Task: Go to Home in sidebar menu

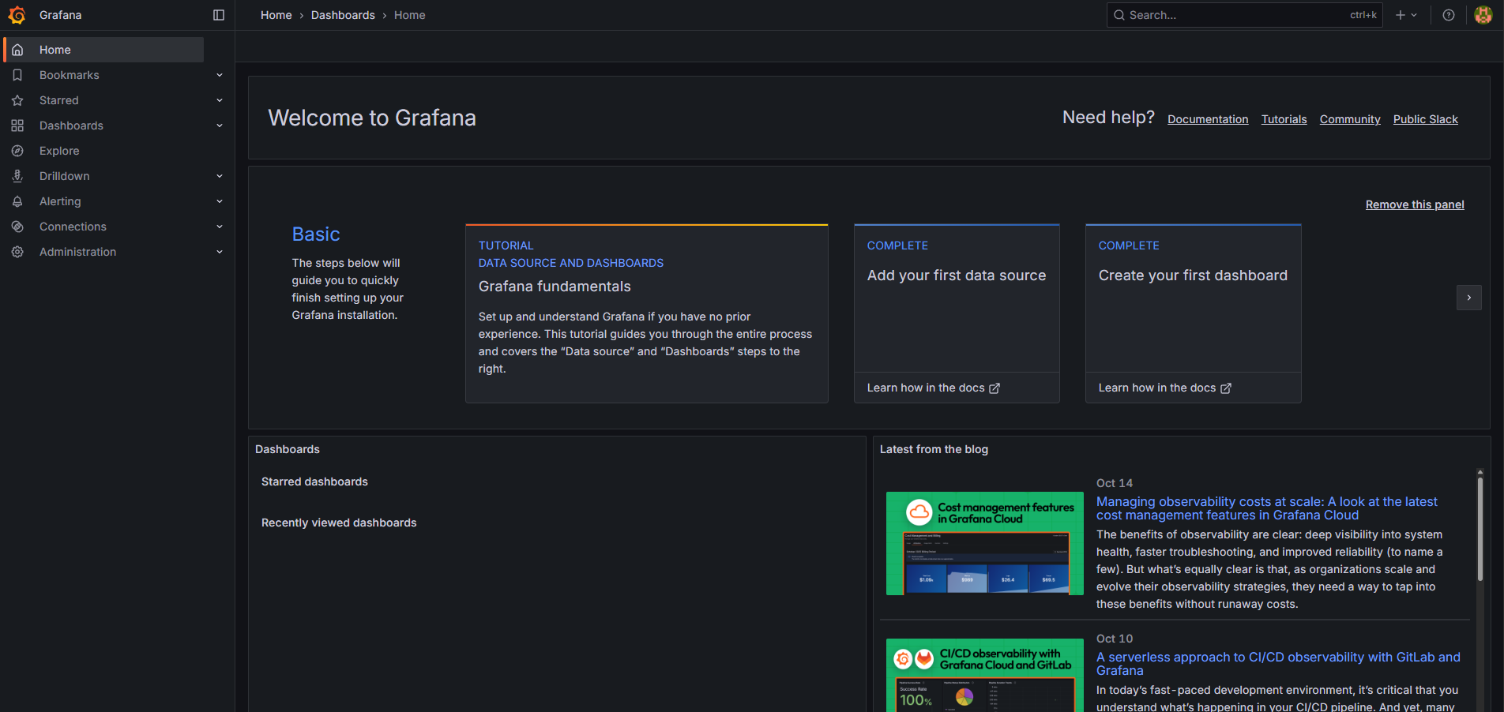Action: 104,50
